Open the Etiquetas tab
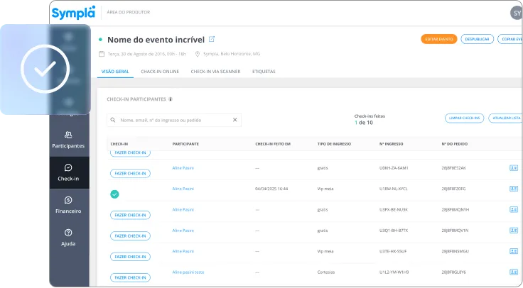523x288 pixels. (264, 72)
